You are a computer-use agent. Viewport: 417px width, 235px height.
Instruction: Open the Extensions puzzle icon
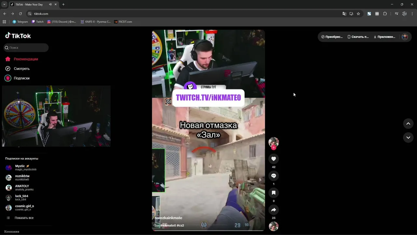[385, 14]
